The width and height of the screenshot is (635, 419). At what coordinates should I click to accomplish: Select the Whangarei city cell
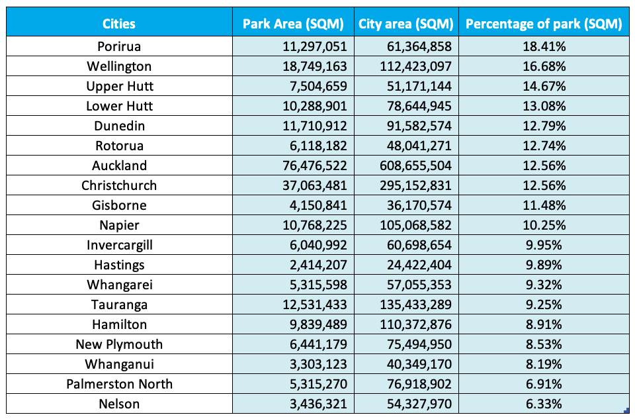119,285
